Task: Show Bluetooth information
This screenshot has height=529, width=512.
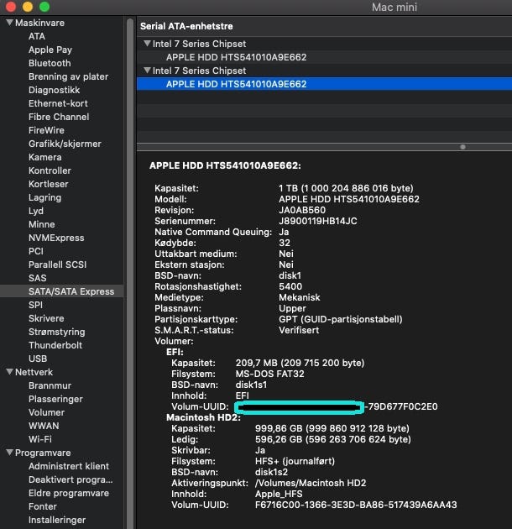Action: point(50,63)
